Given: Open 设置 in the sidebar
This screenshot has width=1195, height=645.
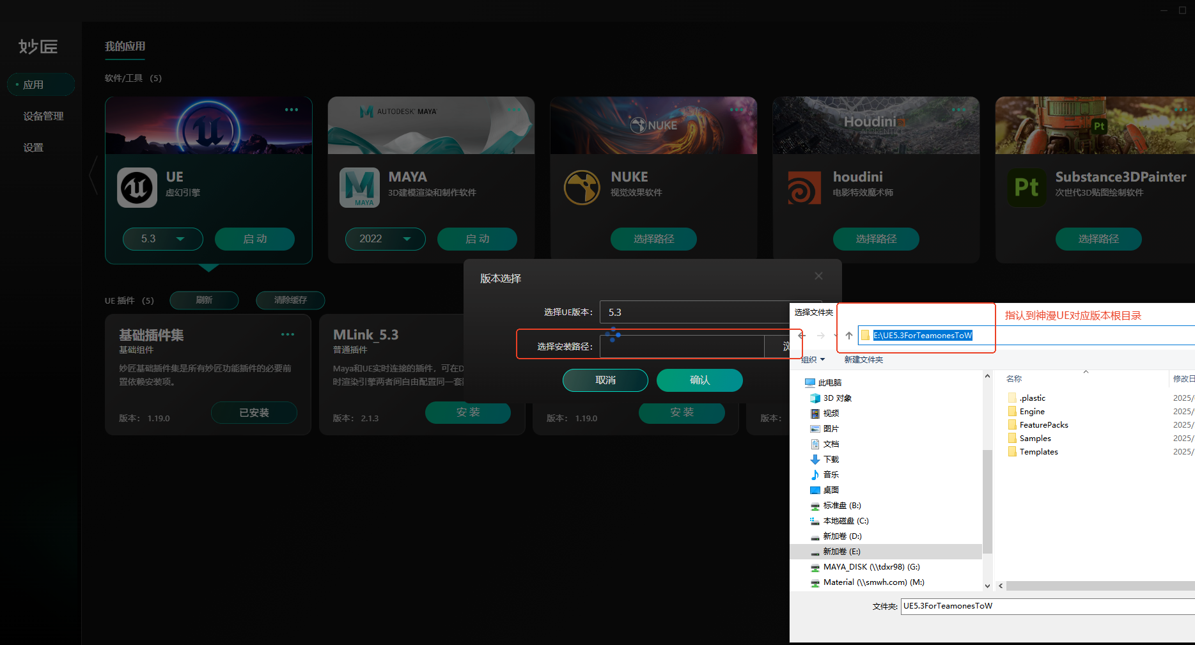Looking at the screenshot, I should pos(33,148).
